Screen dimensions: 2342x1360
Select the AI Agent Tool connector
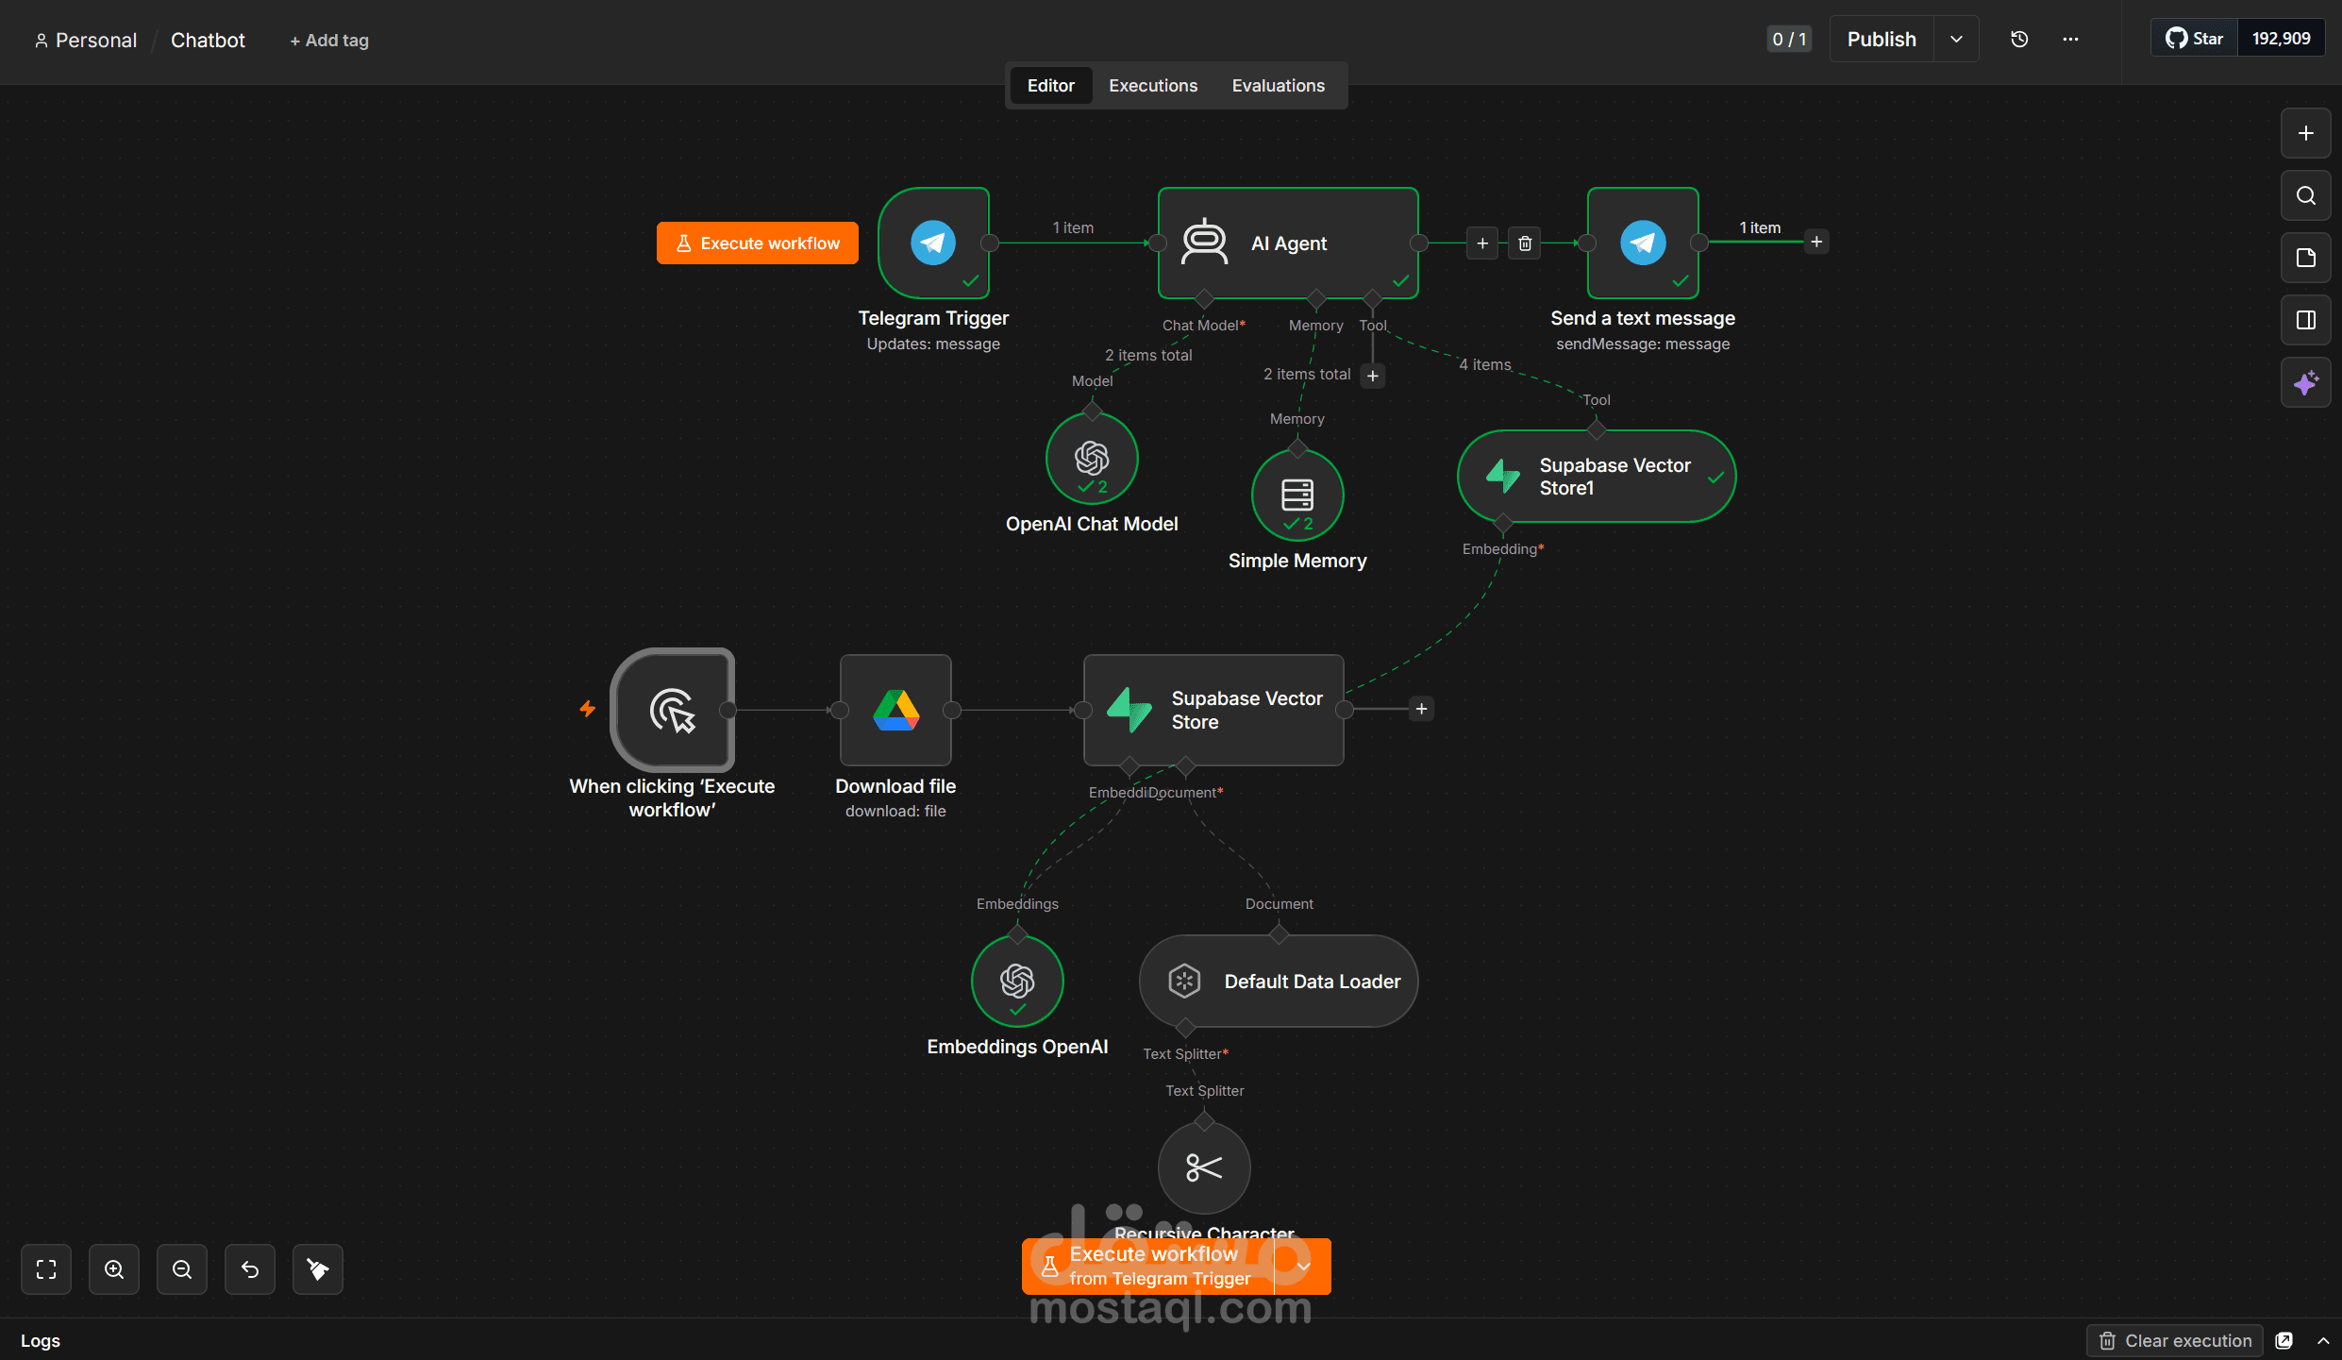(x=1373, y=299)
